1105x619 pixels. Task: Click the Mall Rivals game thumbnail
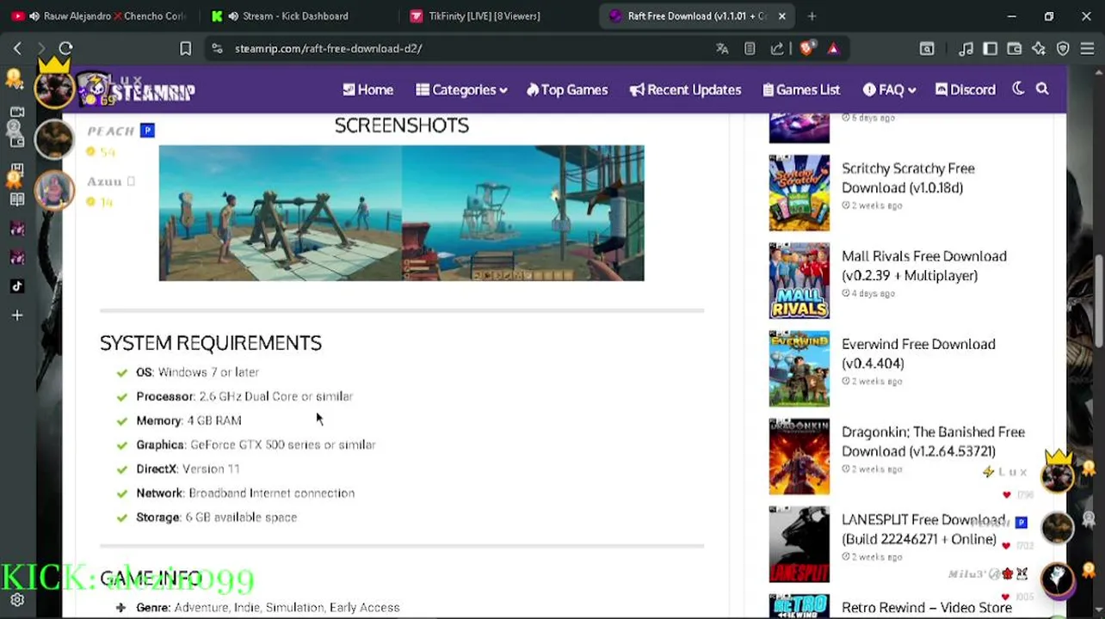pos(799,280)
